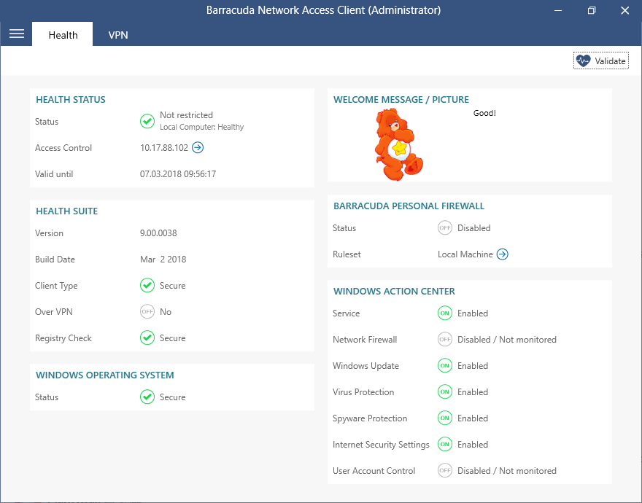
Task: Restore down the application window
Action: tap(591, 10)
